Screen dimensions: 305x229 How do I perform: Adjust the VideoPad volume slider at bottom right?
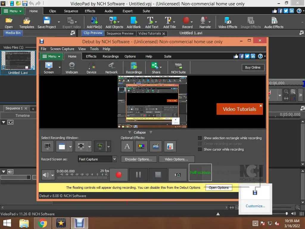(287, 213)
